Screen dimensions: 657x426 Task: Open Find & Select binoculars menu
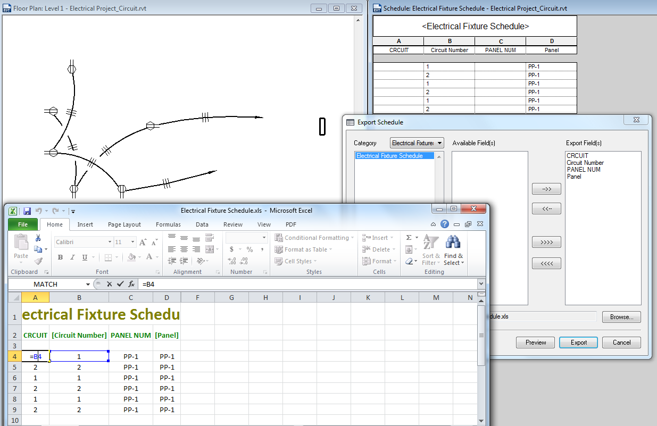pos(453,250)
